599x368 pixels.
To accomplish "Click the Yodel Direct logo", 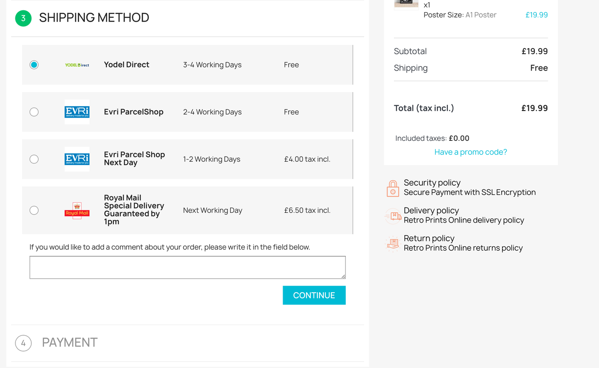I will 77,65.
